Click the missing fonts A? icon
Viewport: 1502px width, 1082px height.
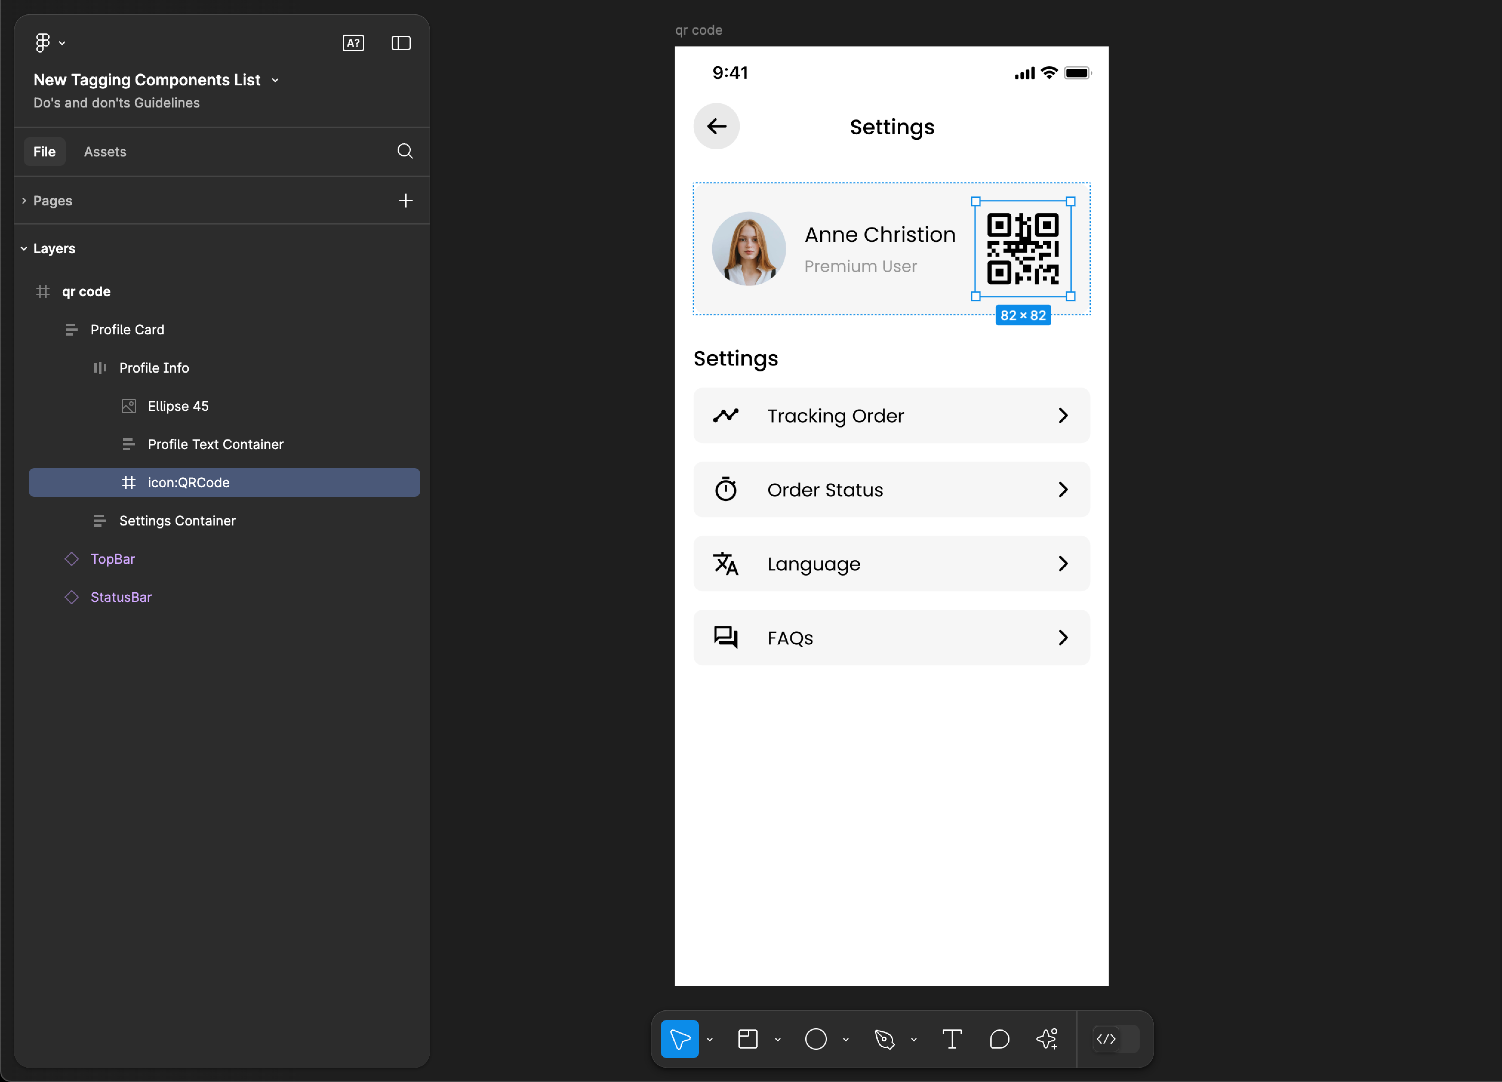click(x=353, y=43)
